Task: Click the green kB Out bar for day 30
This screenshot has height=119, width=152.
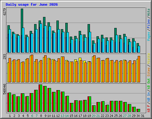Action: click(139, 110)
